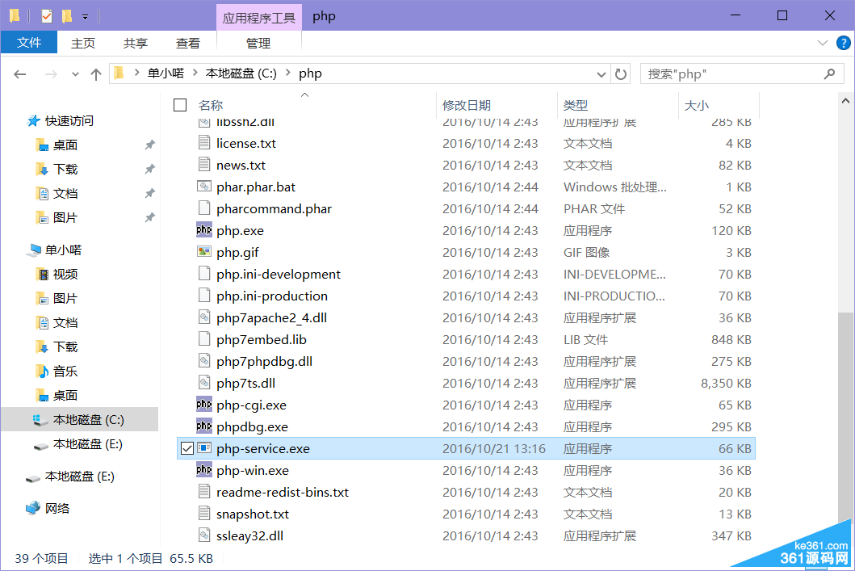Click the search magnifier icon
This screenshot has width=855, height=571.
pyautogui.click(x=829, y=73)
